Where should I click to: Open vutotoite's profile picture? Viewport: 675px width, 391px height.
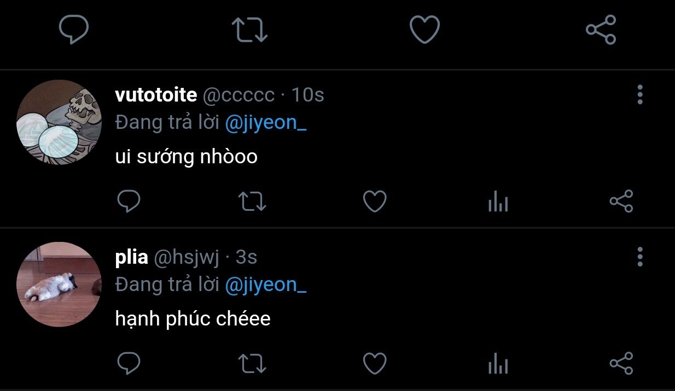59,122
